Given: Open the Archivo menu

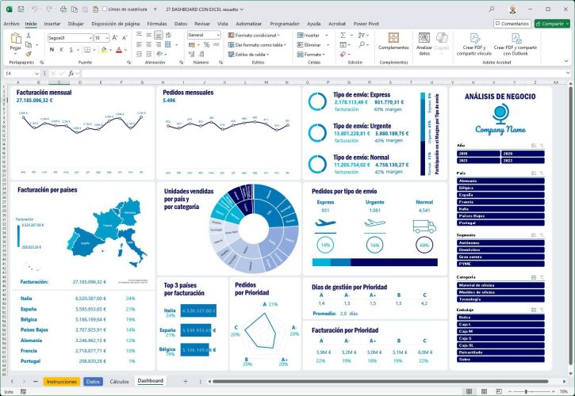Looking at the screenshot, I should [11, 24].
